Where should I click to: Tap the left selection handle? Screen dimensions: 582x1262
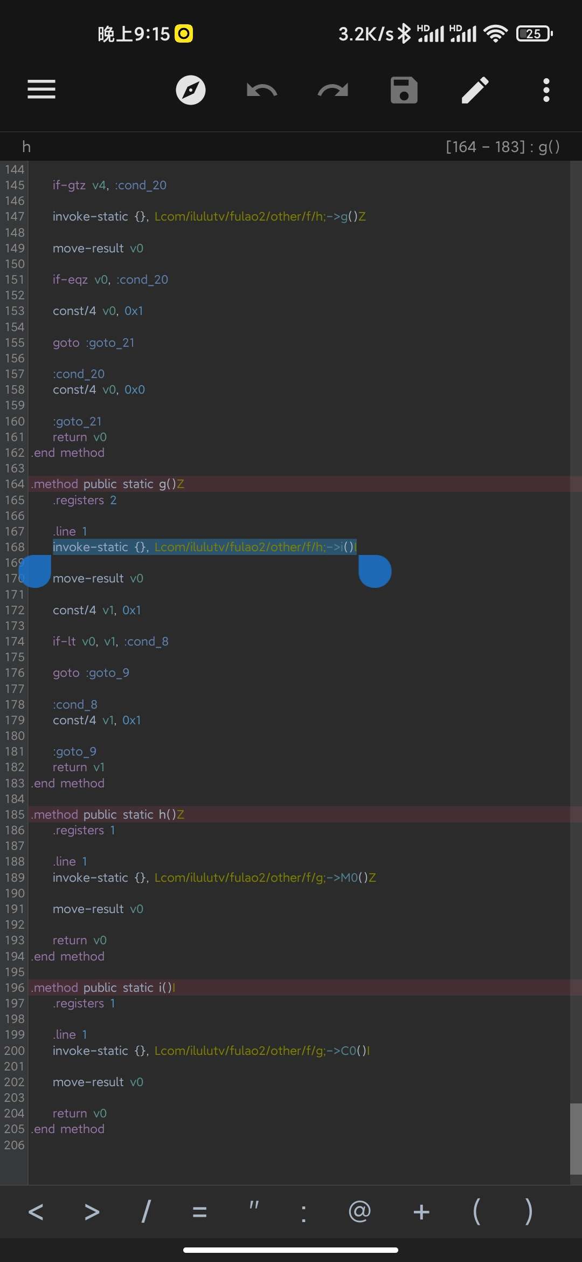click(x=35, y=571)
